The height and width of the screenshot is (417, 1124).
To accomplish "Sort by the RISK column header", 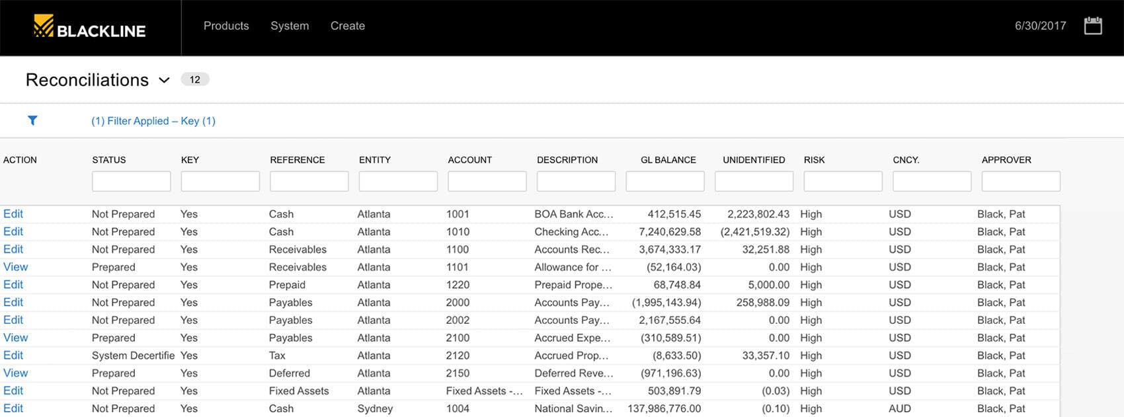I will tap(815, 160).
